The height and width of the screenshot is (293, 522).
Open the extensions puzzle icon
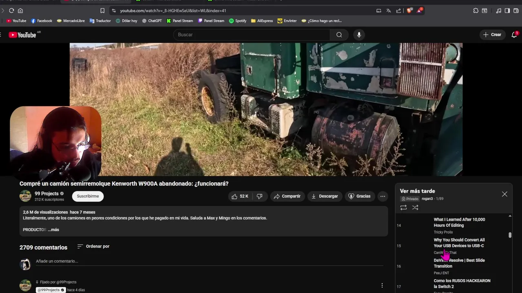[x=476, y=11]
